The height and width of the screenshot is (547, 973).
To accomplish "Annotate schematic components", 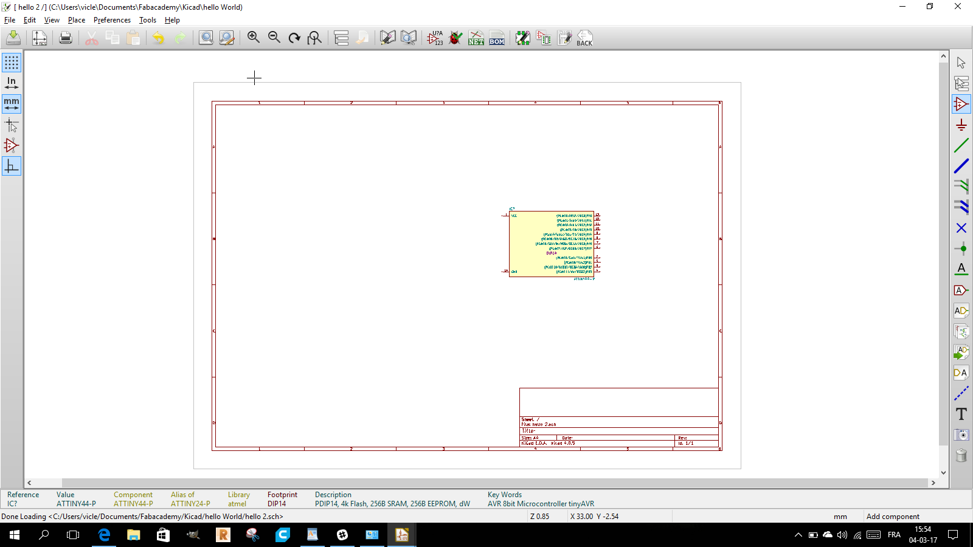I will point(435,38).
